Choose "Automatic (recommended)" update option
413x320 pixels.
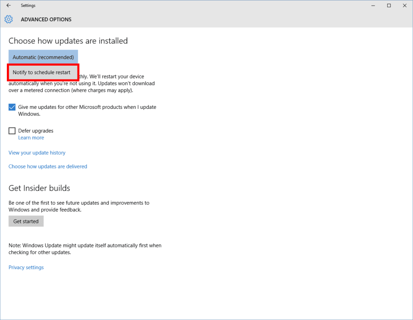pos(43,57)
